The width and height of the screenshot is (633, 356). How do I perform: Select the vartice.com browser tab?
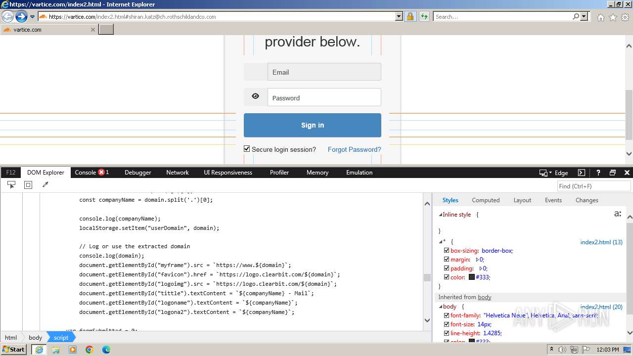(49, 30)
